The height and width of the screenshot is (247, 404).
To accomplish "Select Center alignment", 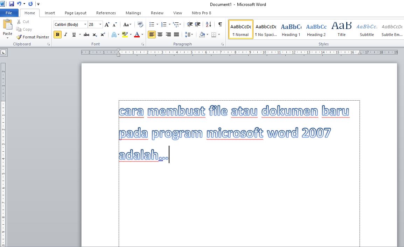I will 160,35.
